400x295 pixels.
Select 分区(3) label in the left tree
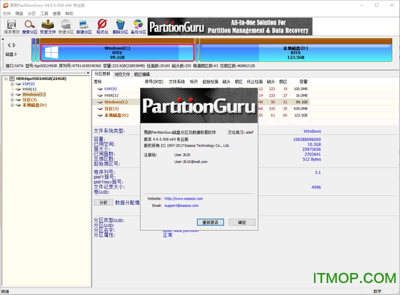pyautogui.click(x=29, y=100)
